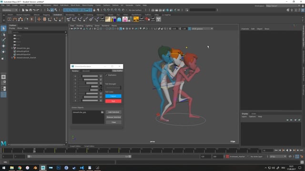Expand the steward:char_grp node in Outliner
305x171 pixels.
(x=12, y=48)
